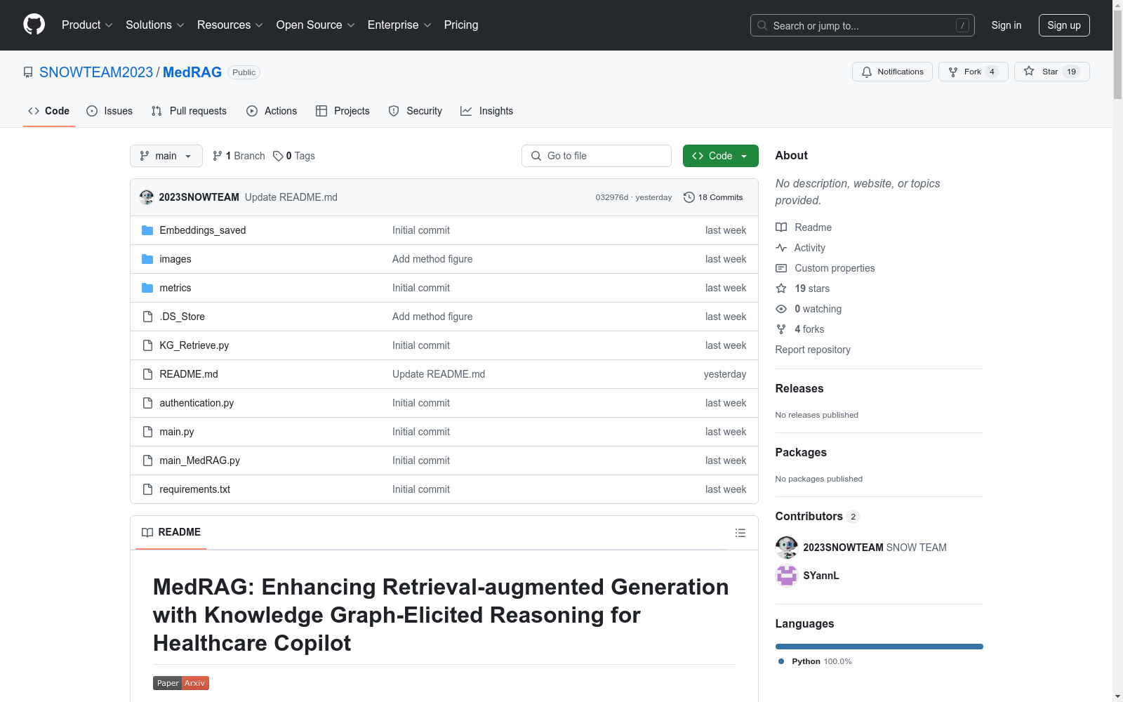Open commit 032976d hash link
The height and width of the screenshot is (702, 1123).
612,197
